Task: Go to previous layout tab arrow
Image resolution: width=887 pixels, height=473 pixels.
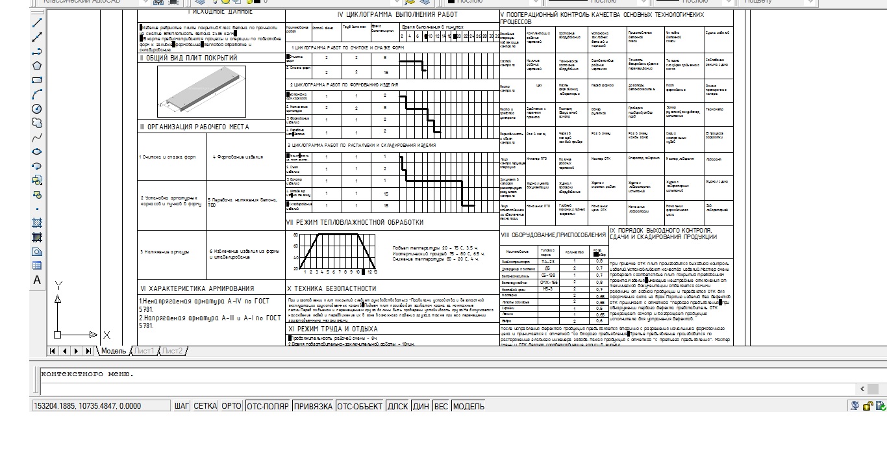Action: click(x=65, y=351)
